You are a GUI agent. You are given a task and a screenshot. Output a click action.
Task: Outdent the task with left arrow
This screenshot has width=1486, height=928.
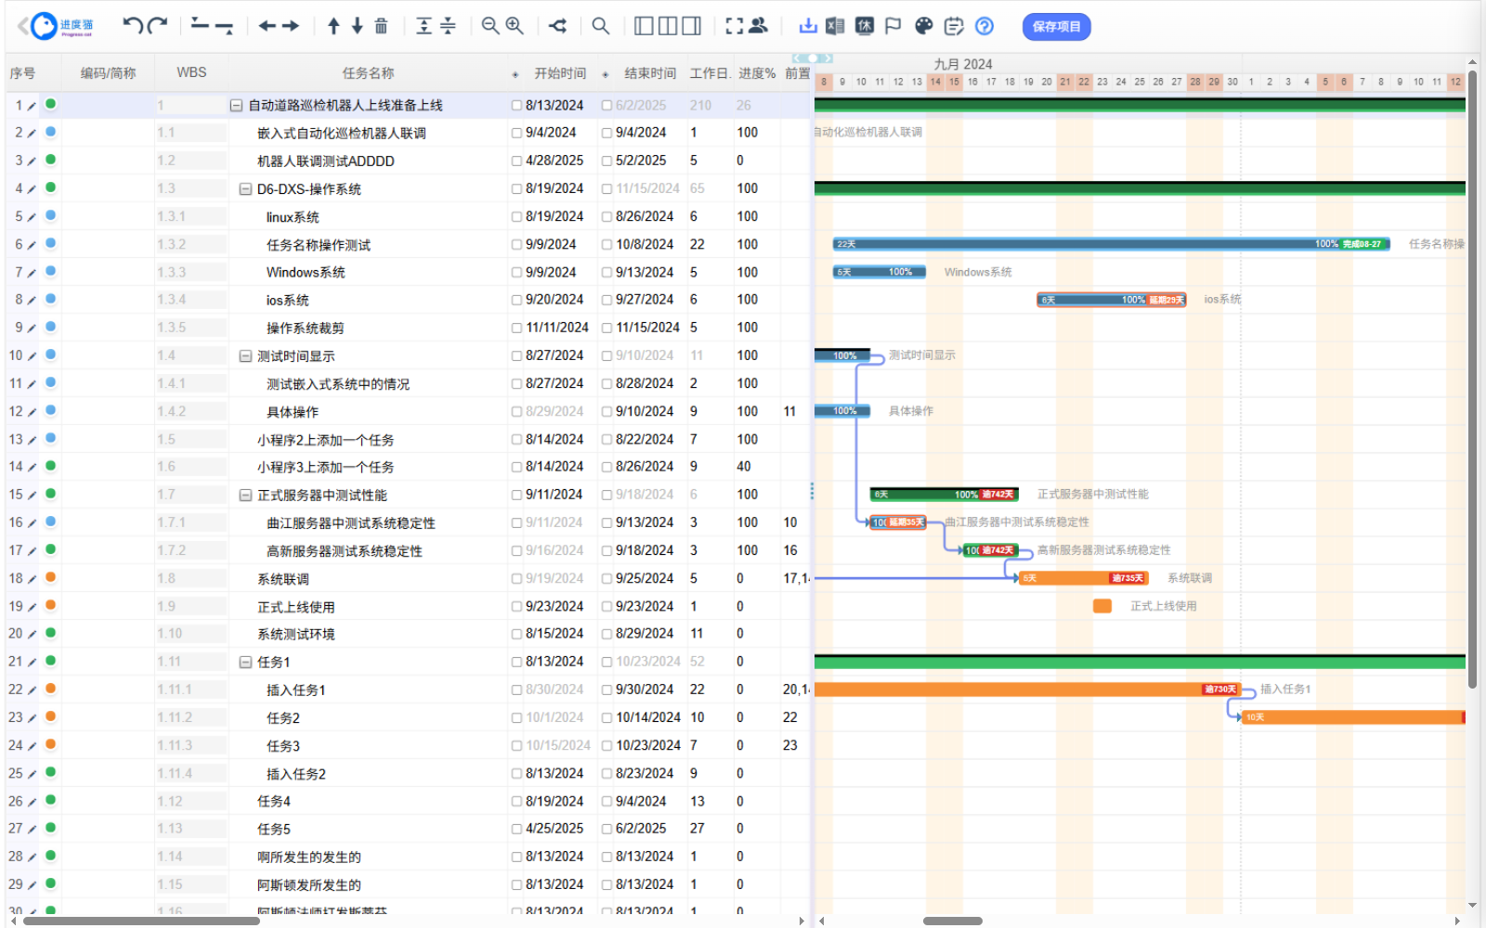point(267,26)
